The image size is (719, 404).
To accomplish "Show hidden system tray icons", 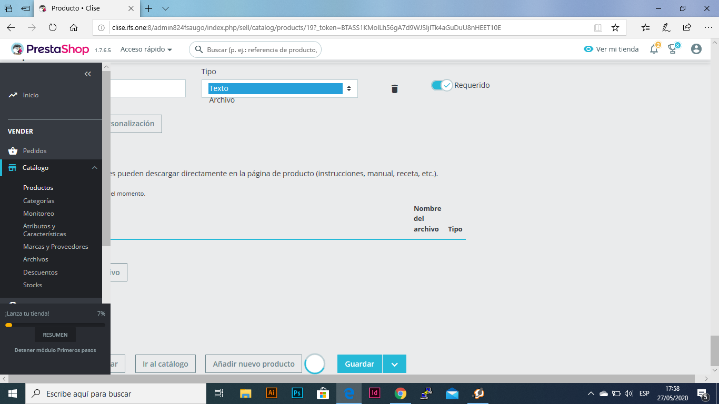I will coord(591,393).
